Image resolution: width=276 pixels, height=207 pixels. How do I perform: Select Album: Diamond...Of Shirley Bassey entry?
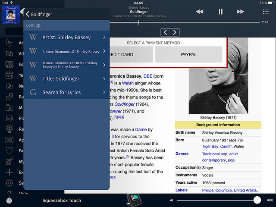point(66,51)
